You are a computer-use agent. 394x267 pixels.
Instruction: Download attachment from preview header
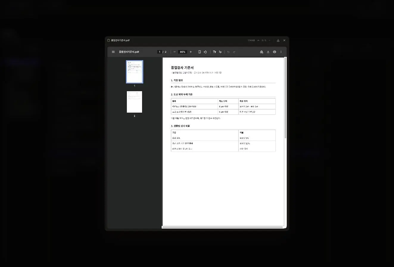(x=278, y=40)
